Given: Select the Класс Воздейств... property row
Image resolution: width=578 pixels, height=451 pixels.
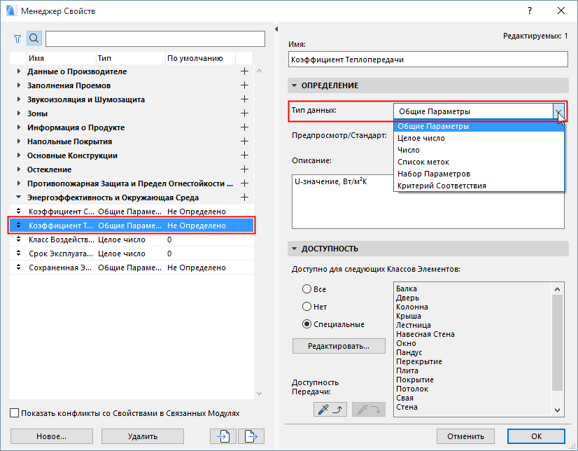Looking at the screenshot, I should coord(132,240).
